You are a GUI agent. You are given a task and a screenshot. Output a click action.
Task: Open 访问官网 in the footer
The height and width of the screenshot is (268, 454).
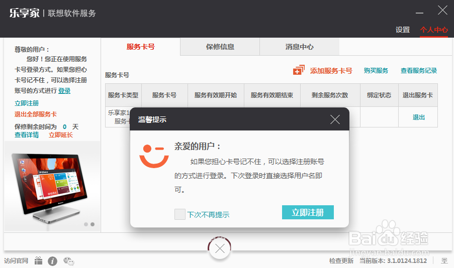click(x=16, y=261)
